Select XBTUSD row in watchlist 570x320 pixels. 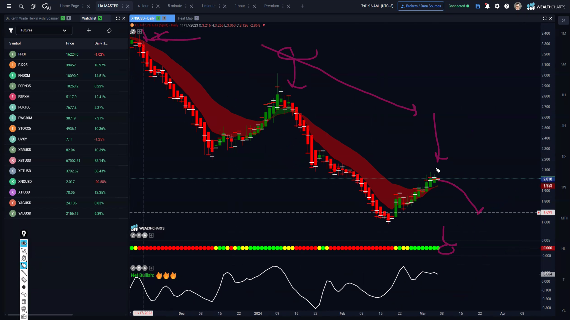(x=66, y=160)
